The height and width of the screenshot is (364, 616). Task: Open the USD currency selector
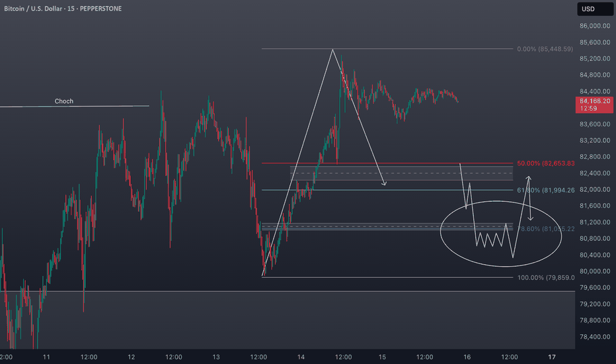tap(595, 9)
